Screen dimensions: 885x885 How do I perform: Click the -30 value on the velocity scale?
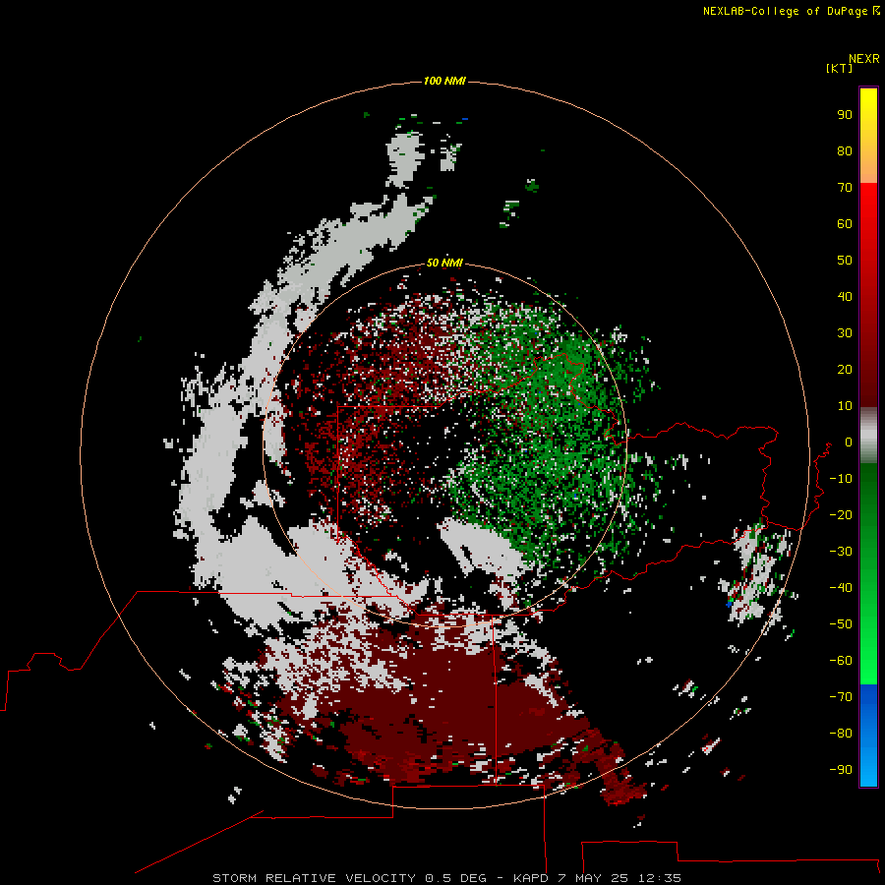[841, 552]
